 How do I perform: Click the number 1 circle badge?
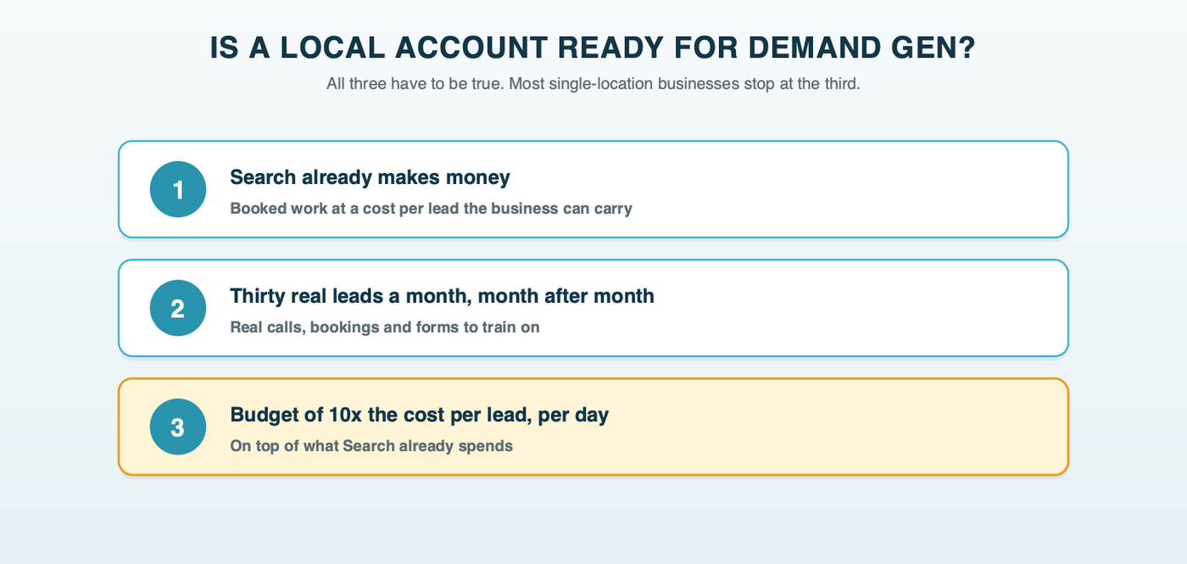coord(178,189)
